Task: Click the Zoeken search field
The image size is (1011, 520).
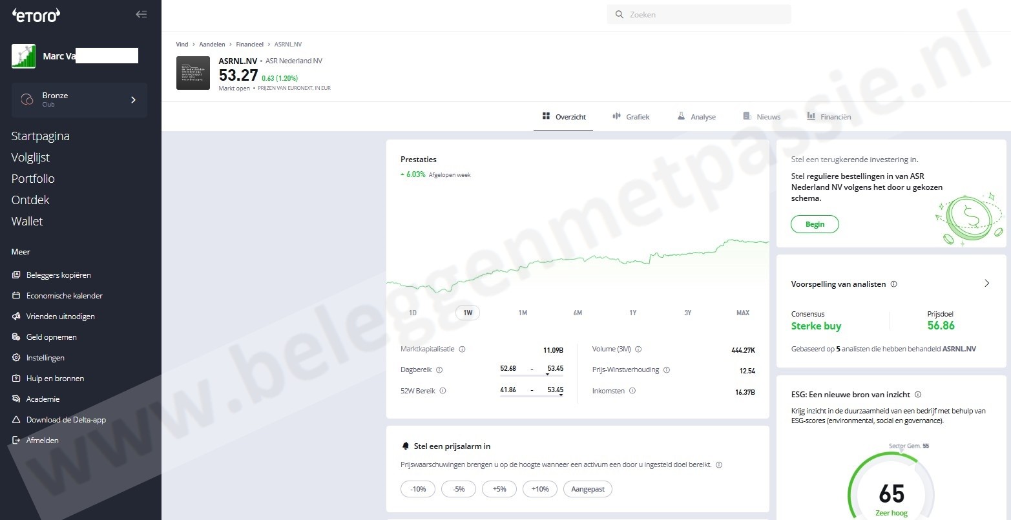Action: point(699,14)
